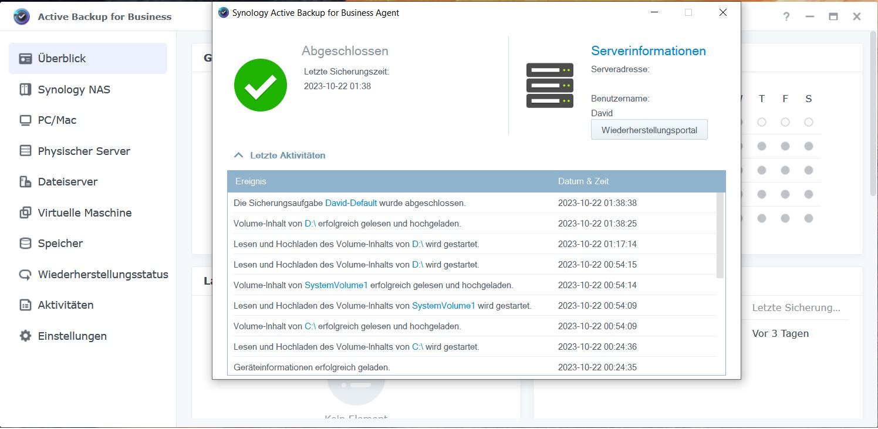Click C:\ link in the 00:24:36 row
The height and width of the screenshot is (429, 878).
[418, 347]
